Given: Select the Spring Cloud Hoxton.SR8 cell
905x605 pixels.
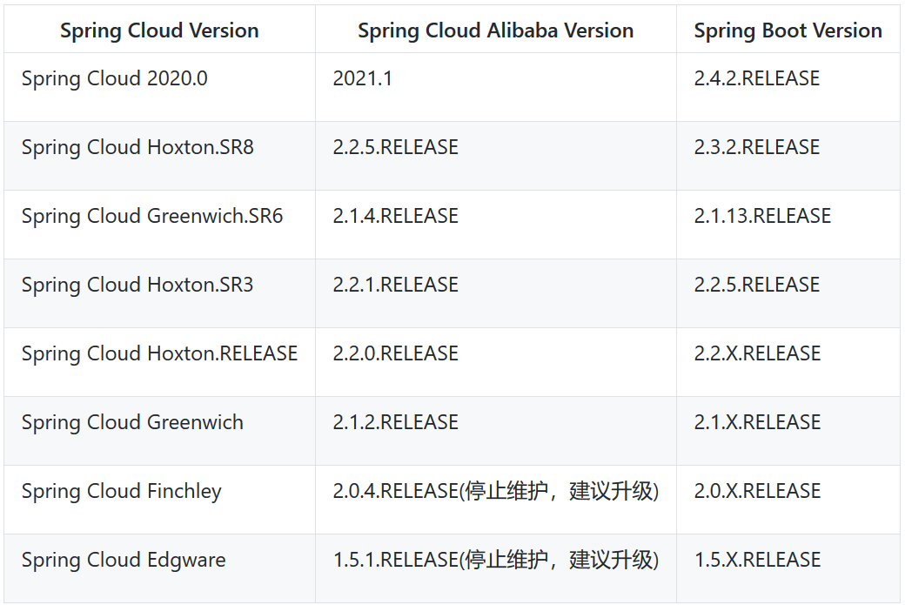Looking at the screenshot, I should pyautogui.click(x=159, y=156).
